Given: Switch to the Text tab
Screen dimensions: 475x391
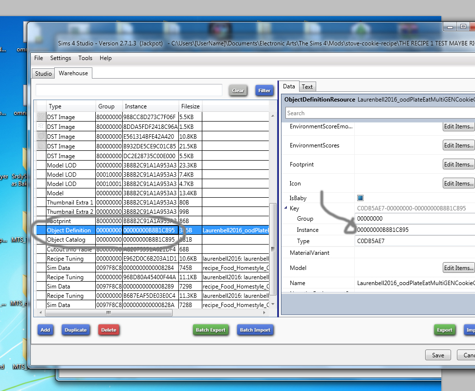Looking at the screenshot, I should (307, 87).
